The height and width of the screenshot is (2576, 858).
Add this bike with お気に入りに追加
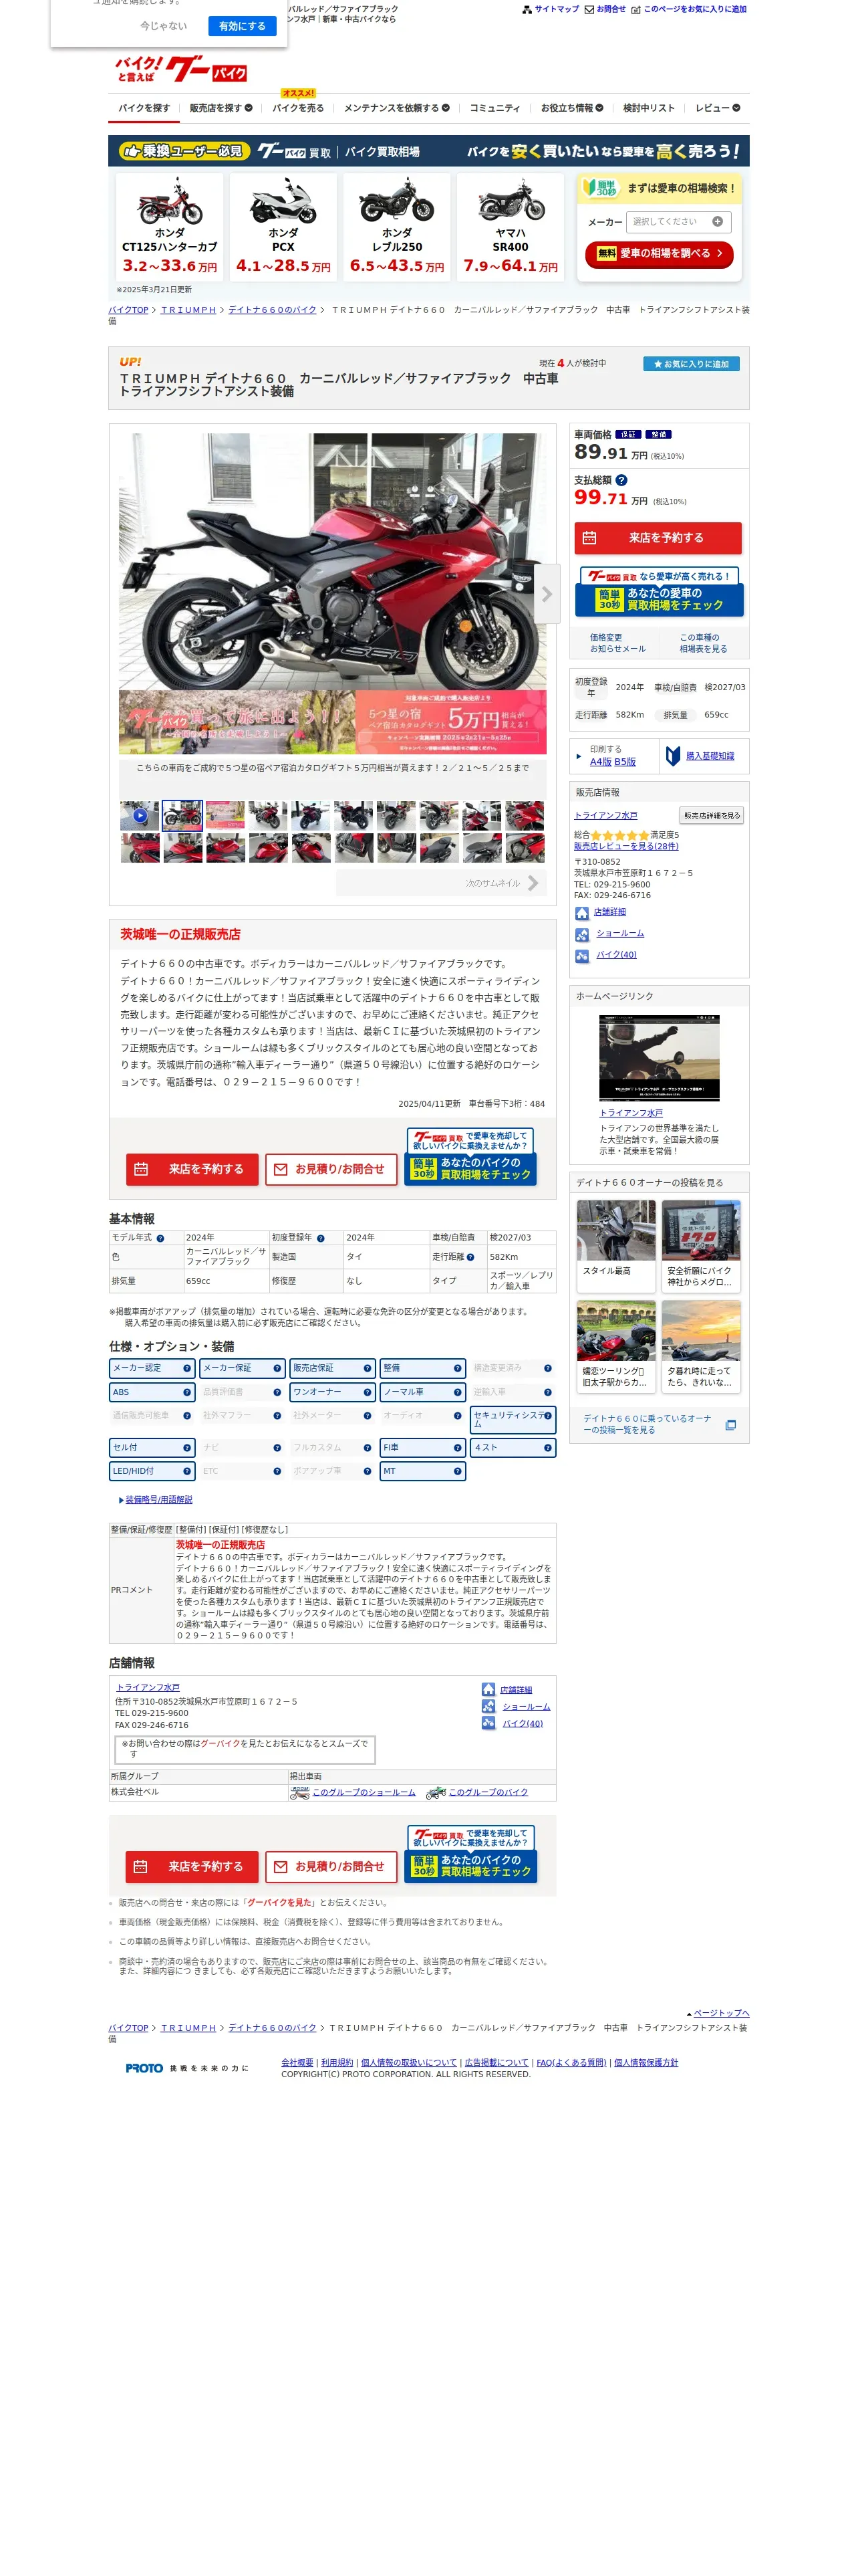(x=691, y=364)
